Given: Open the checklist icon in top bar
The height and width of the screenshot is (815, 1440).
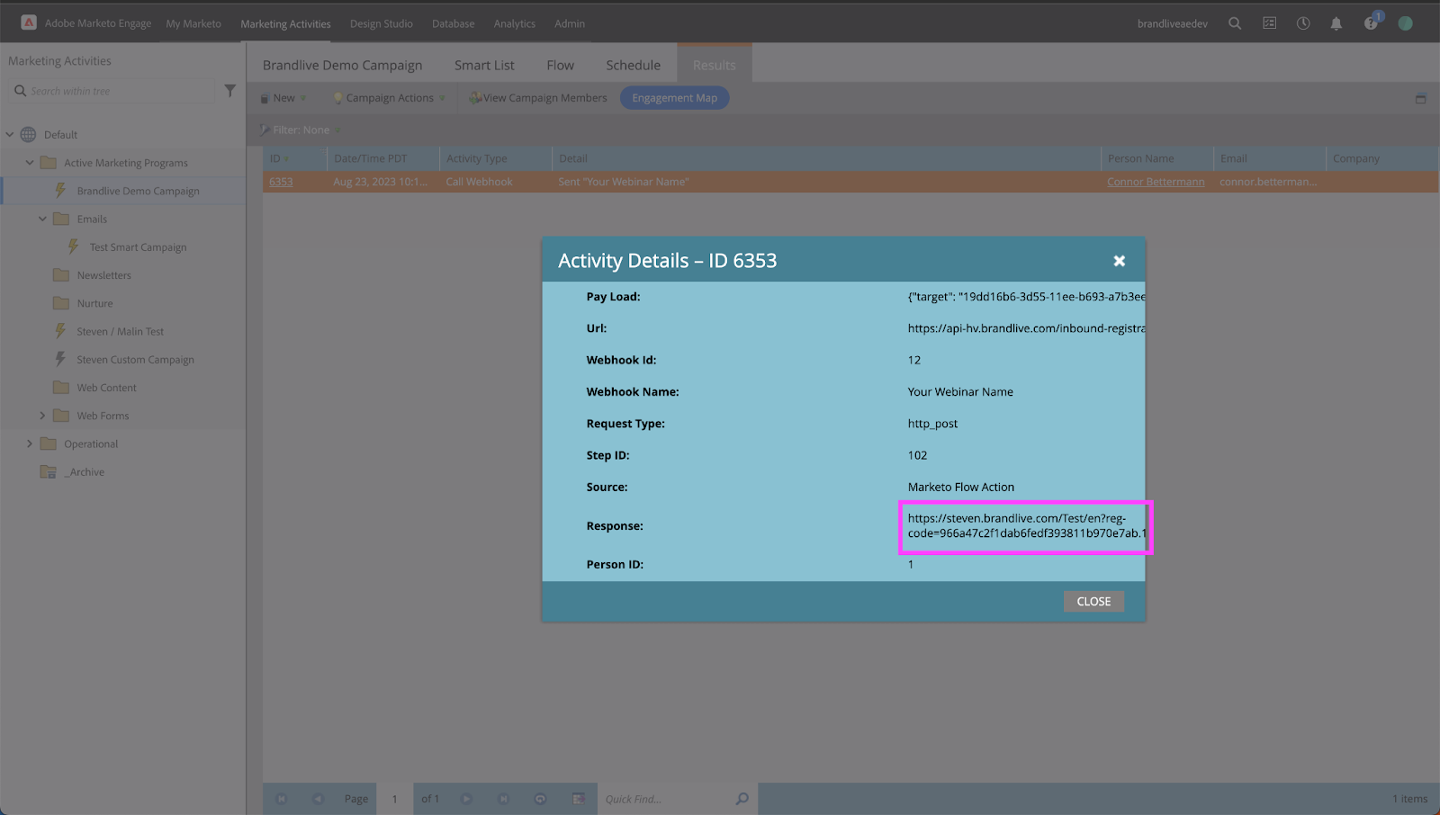Looking at the screenshot, I should [1269, 23].
